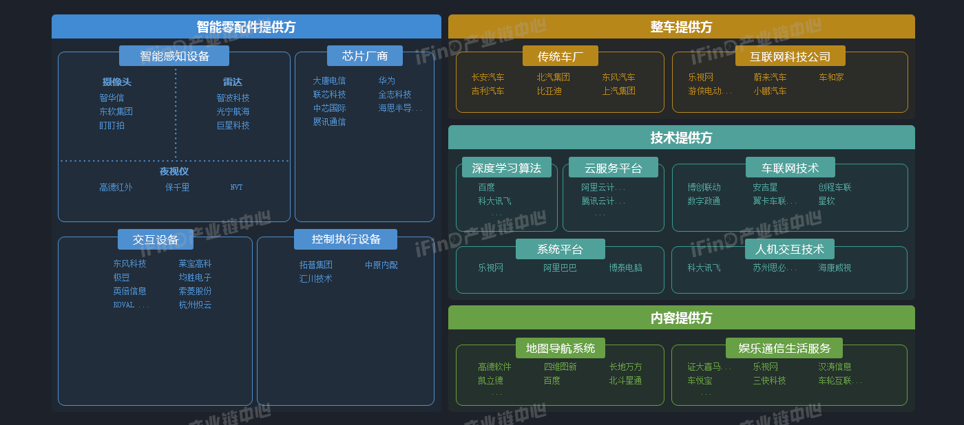The width and height of the screenshot is (964, 425).
Task: Click 上汽集团 in 传统车厂
Action: coord(618,91)
